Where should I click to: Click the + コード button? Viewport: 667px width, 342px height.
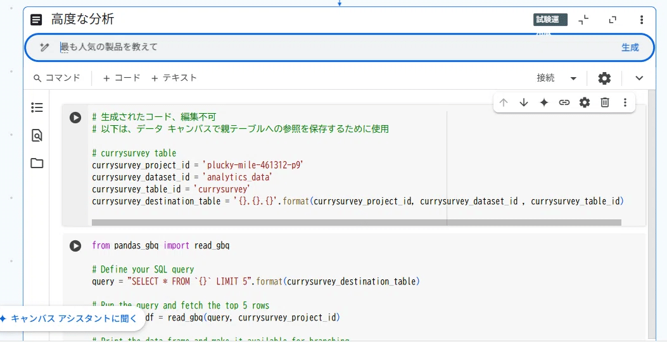(121, 78)
